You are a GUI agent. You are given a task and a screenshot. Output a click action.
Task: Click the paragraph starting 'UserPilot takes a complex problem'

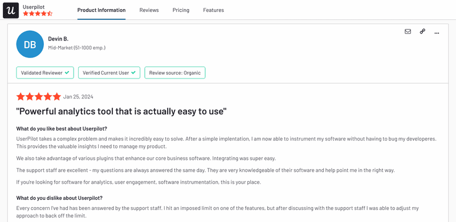tap(226, 143)
